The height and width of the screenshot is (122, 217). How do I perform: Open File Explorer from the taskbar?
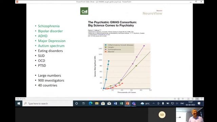pyautogui.click(x=97, y=103)
